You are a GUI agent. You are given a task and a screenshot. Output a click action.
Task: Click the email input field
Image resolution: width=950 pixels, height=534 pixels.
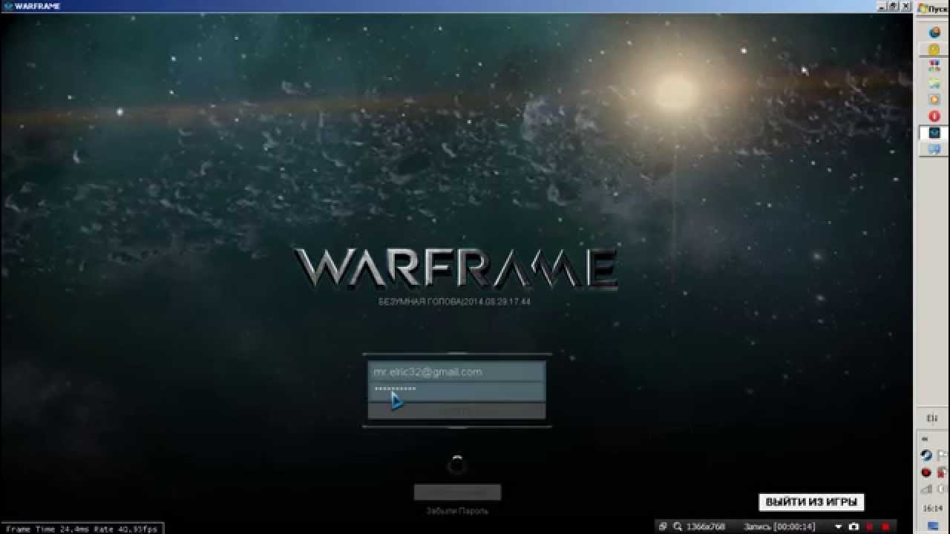[x=456, y=372]
